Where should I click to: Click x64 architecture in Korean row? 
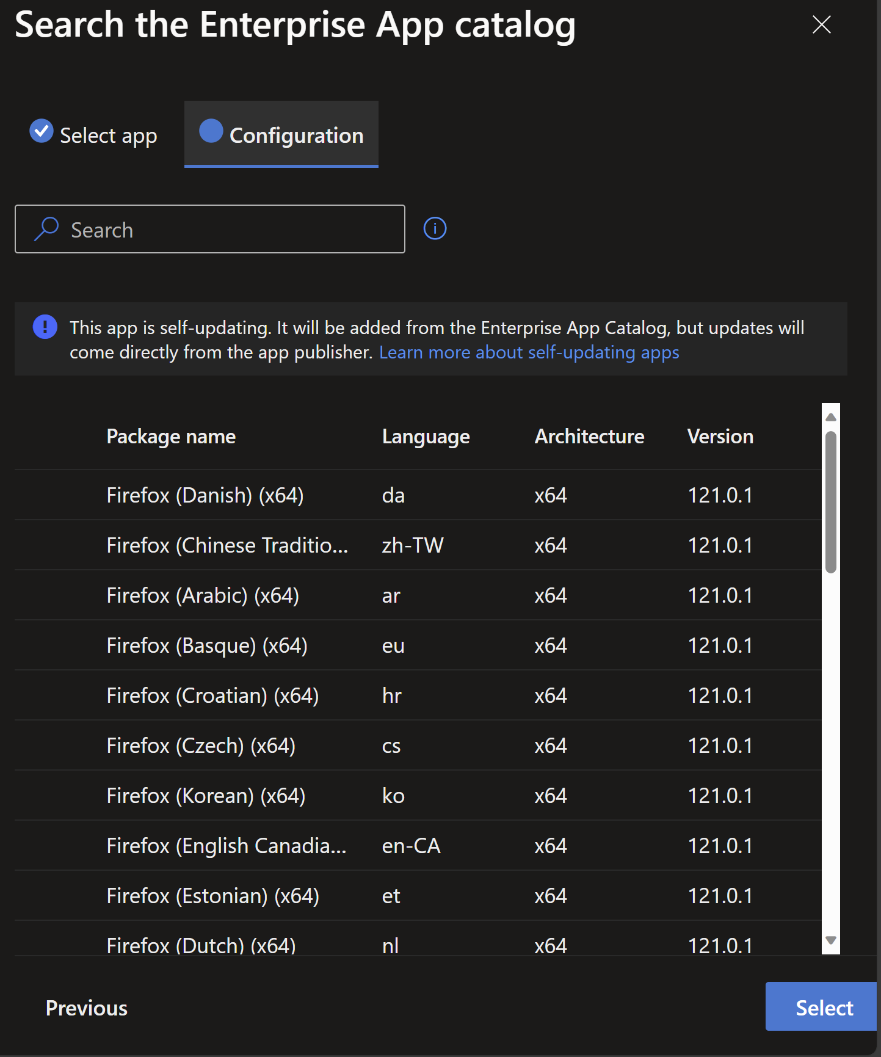tap(551, 796)
